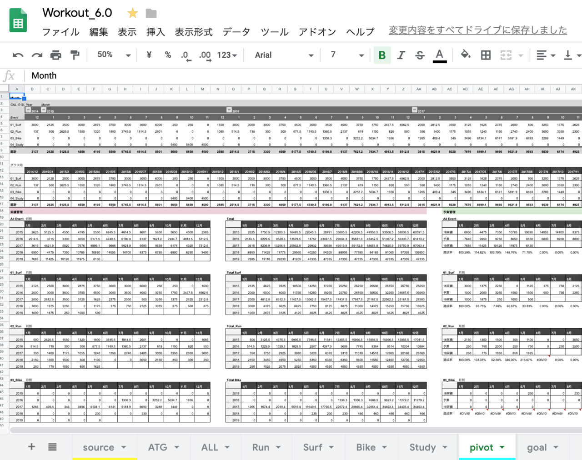Open the text color picker
Viewport: 582px width, 460px height.
point(439,55)
